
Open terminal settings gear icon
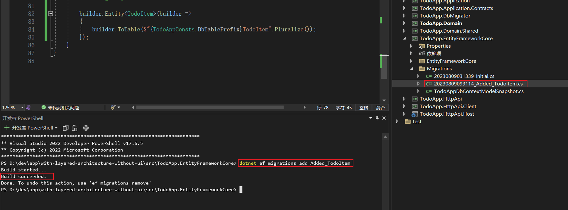[86, 128]
